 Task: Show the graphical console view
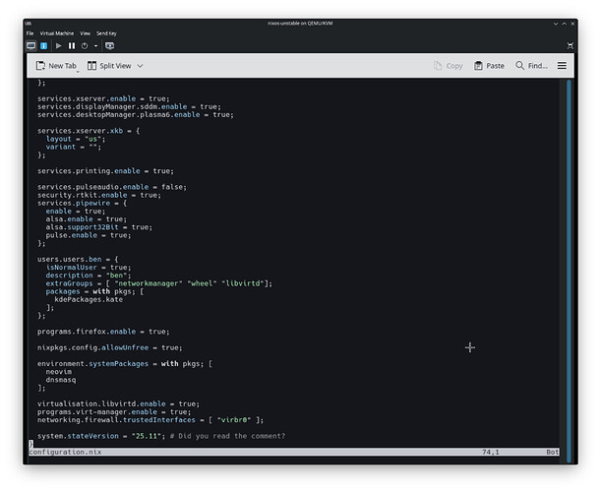pyautogui.click(x=31, y=46)
